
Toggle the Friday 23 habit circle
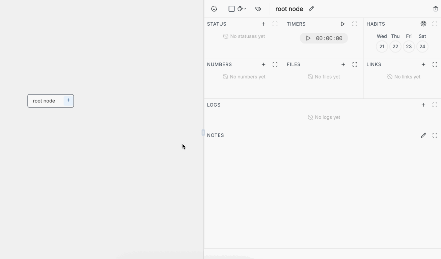click(x=409, y=47)
